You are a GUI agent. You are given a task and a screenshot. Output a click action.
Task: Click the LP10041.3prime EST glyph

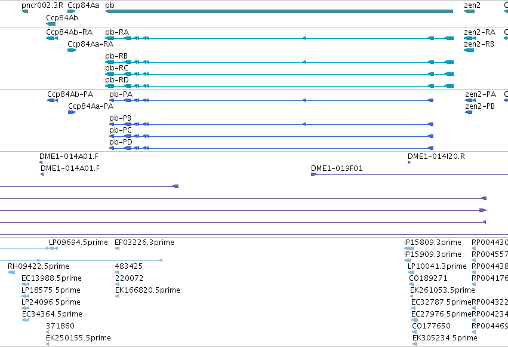(411, 272)
